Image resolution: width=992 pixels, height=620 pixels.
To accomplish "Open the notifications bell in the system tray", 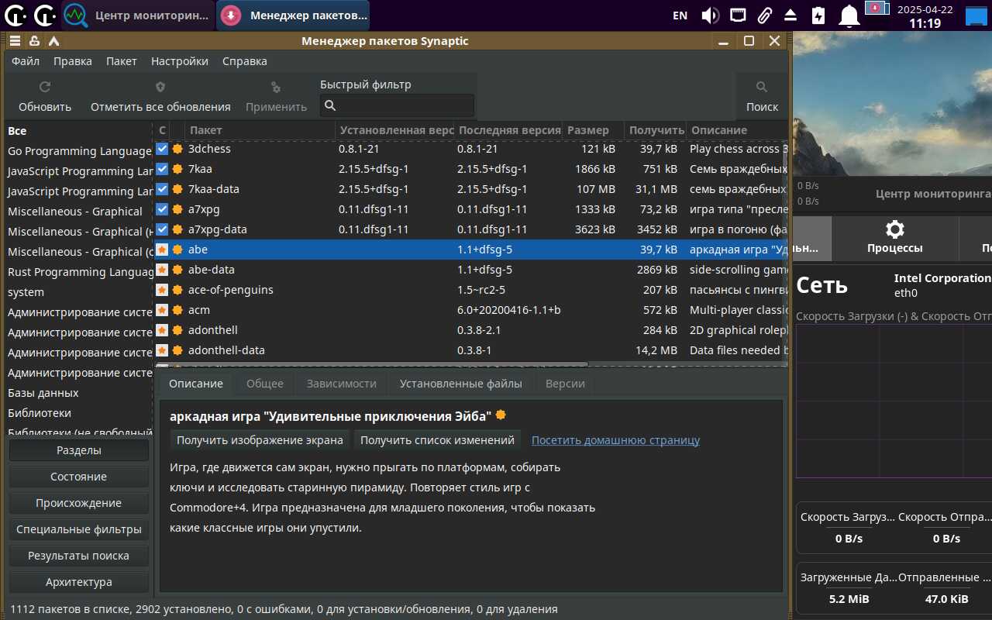I will pyautogui.click(x=850, y=15).
